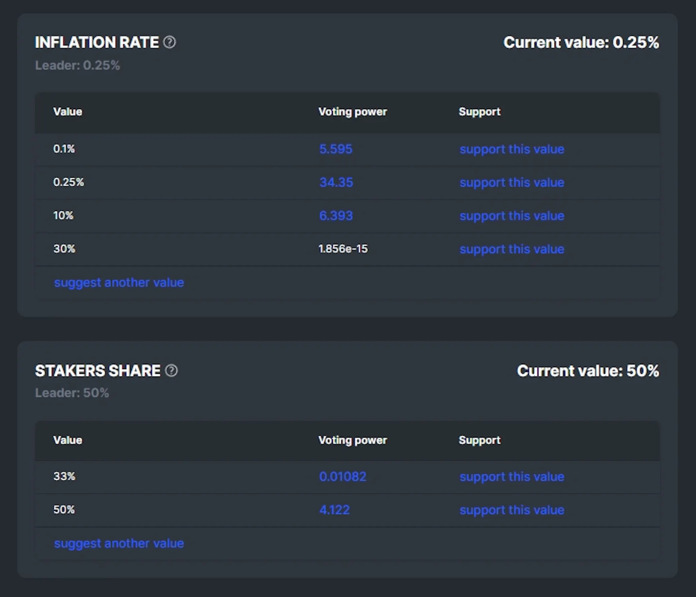This screenshot has height=597, width=696.
Task: Select the 10% value cell
Action: pyautogui.click(x=63, y=216)
